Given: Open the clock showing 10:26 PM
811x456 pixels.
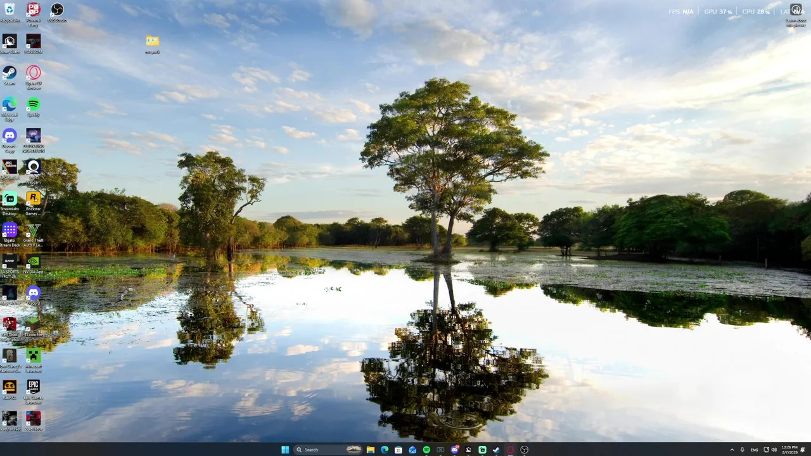Looking at the screenshot, I should [789, 450].
